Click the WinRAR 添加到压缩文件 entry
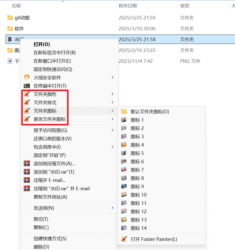The image size is (235, 250). click(x=54, y=163)
